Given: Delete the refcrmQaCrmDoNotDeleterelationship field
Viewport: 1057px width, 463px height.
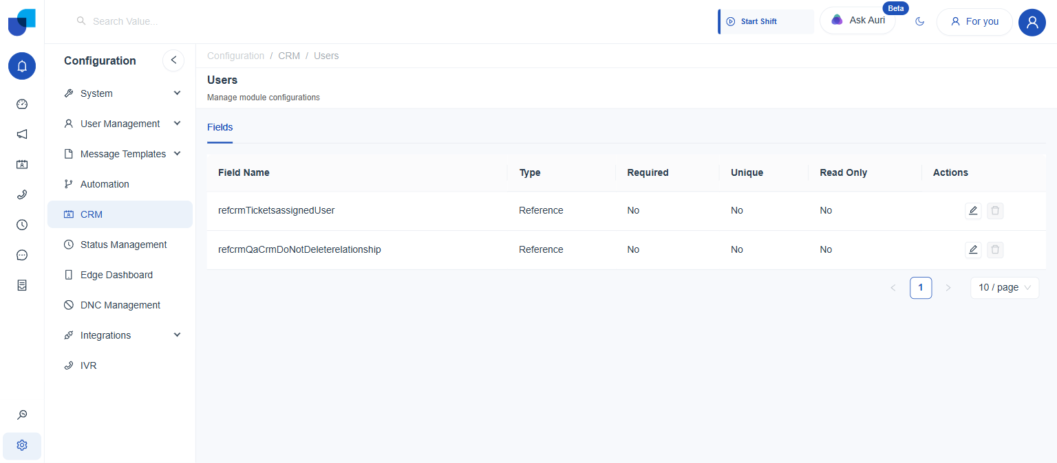Looking at the screenshot, I should pos(995,249).
